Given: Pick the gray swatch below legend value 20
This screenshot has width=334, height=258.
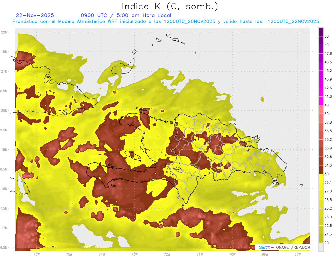Looking at the screenshot, I should 321,247.
